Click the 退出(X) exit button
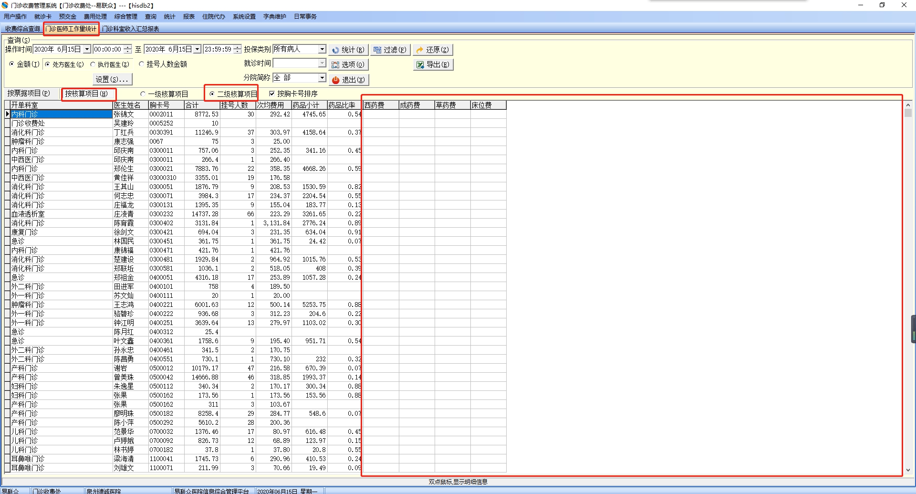This screenshot has height=494, width=916. [x=348, y=80]
